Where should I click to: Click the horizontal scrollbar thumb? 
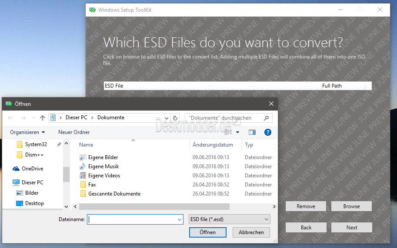coord(154,206)
